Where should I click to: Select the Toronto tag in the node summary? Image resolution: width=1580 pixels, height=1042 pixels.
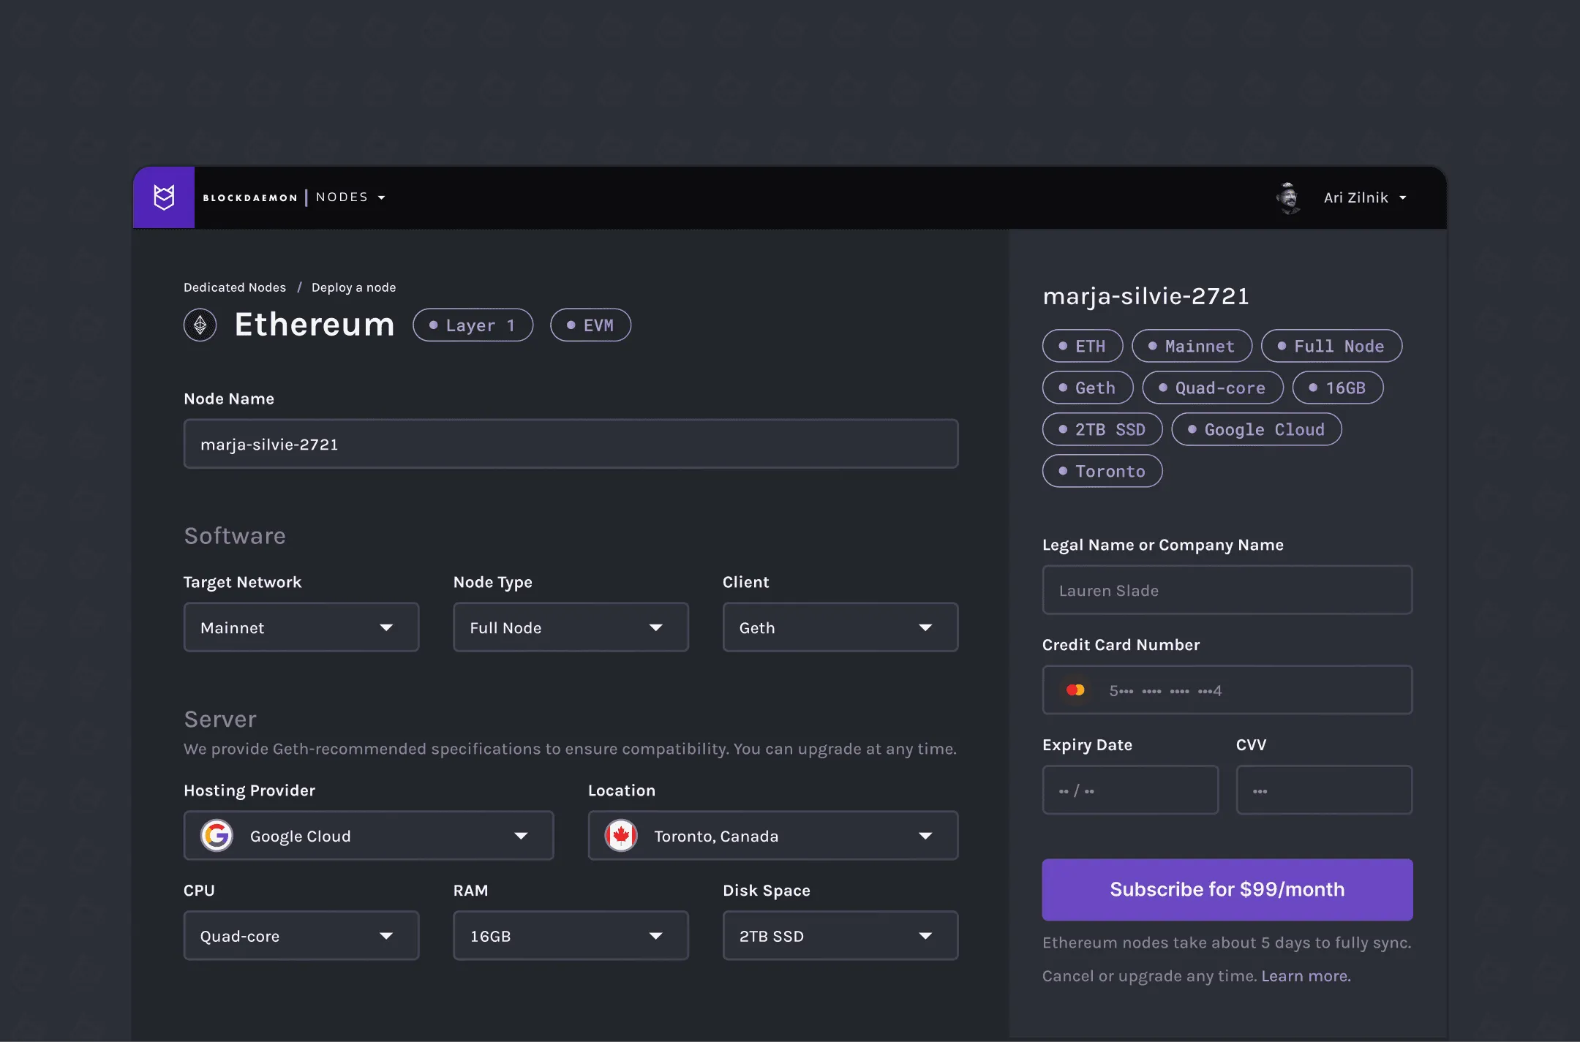point(1102,470)
